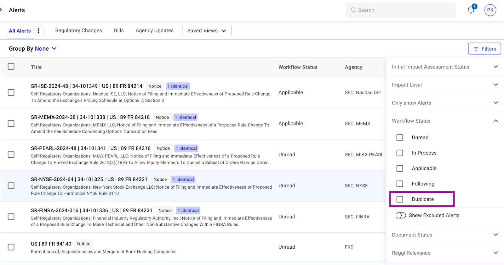Click into the Search field
504x265 pixels.
click(x=401, y=10)
